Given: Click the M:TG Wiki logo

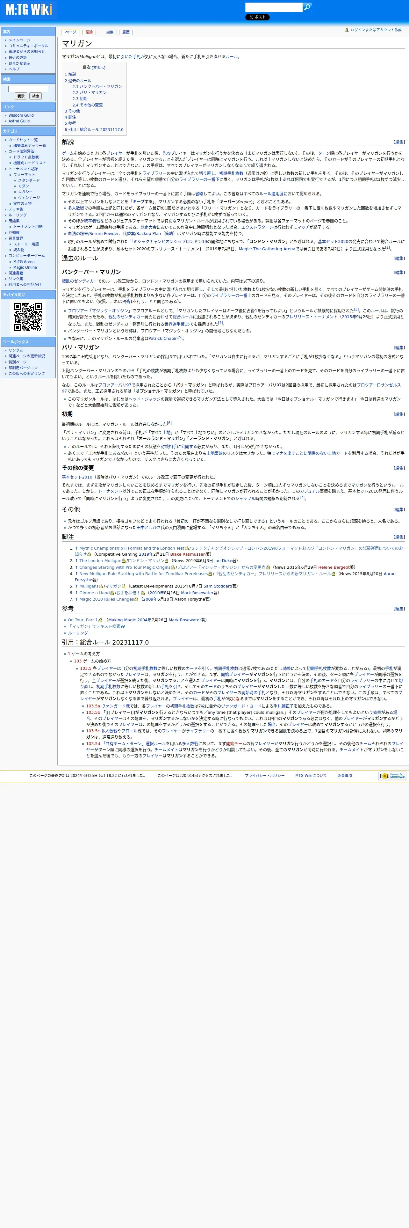Looking at the screenshot, I should click(29, 10).
